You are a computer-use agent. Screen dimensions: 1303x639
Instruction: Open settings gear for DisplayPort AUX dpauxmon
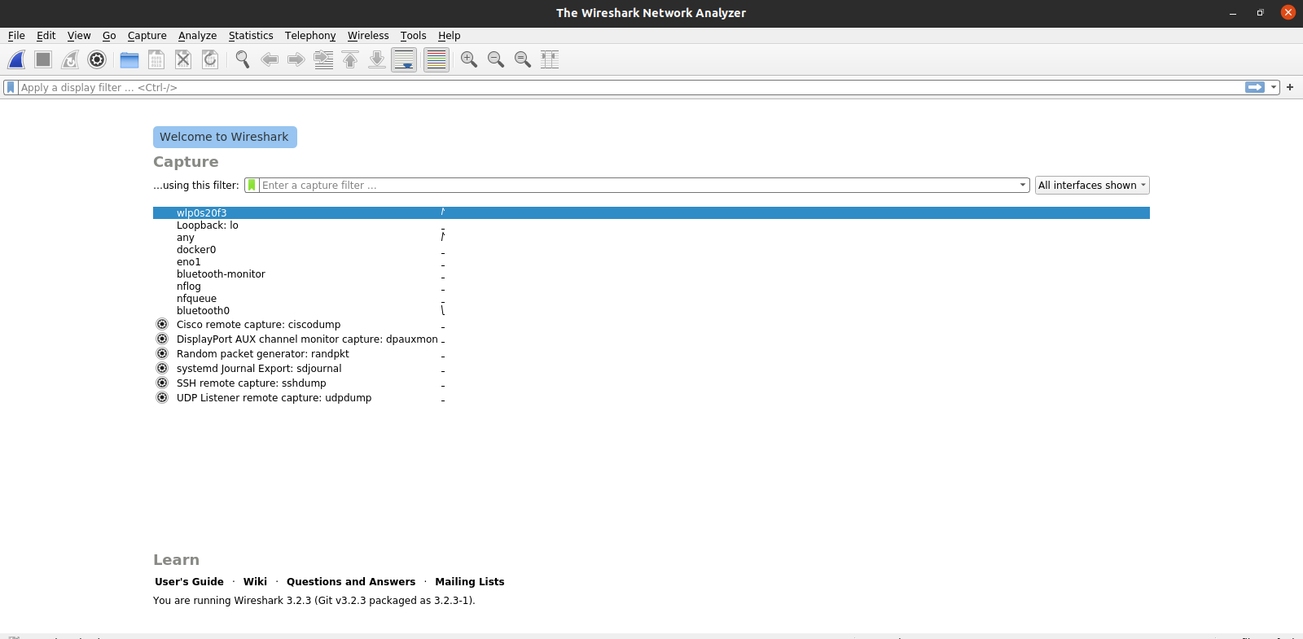click(162, 339)
